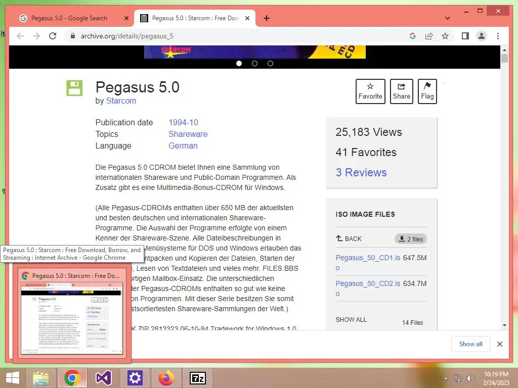Bookmark this page with the star
Viewport: 518px width, 388px height.
pos(445,36)
